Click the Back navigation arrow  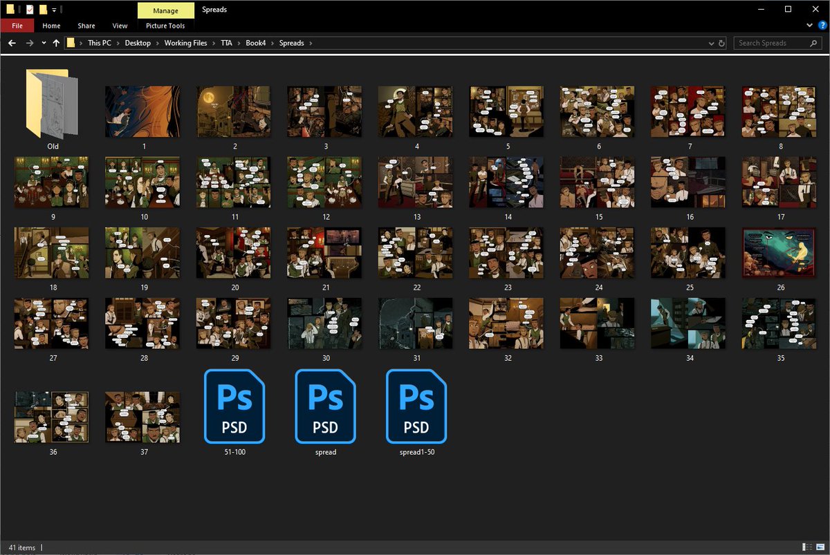(x=12, y=43)
